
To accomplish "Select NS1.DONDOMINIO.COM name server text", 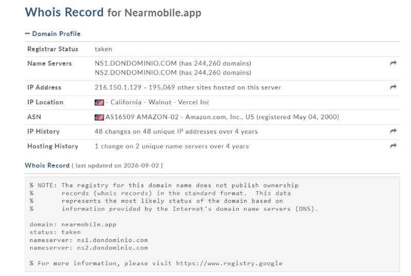I will 136,63.
